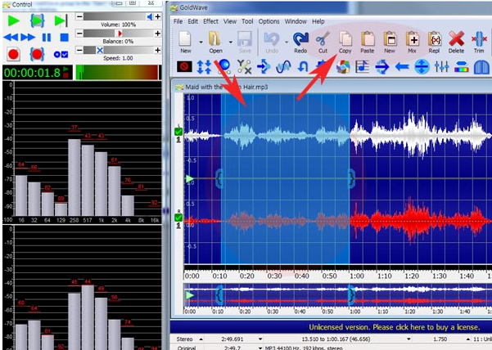Image resolution: width=492 pixels, height=350 pixels.
Task: Click play-to-end green button with bar
Action: tap(61, 20)
